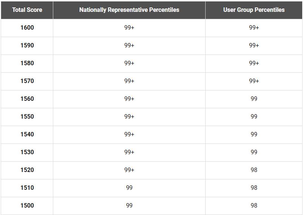304x215 pixels.
Task: Click user group percentile 99+ for 1570
Action: (254, 81)
